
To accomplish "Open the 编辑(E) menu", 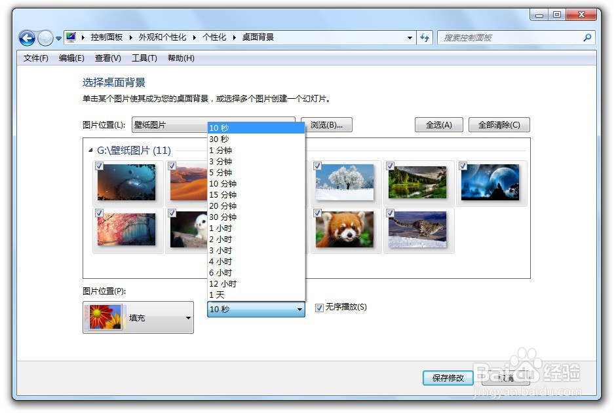I will click(x=71, y=58).
